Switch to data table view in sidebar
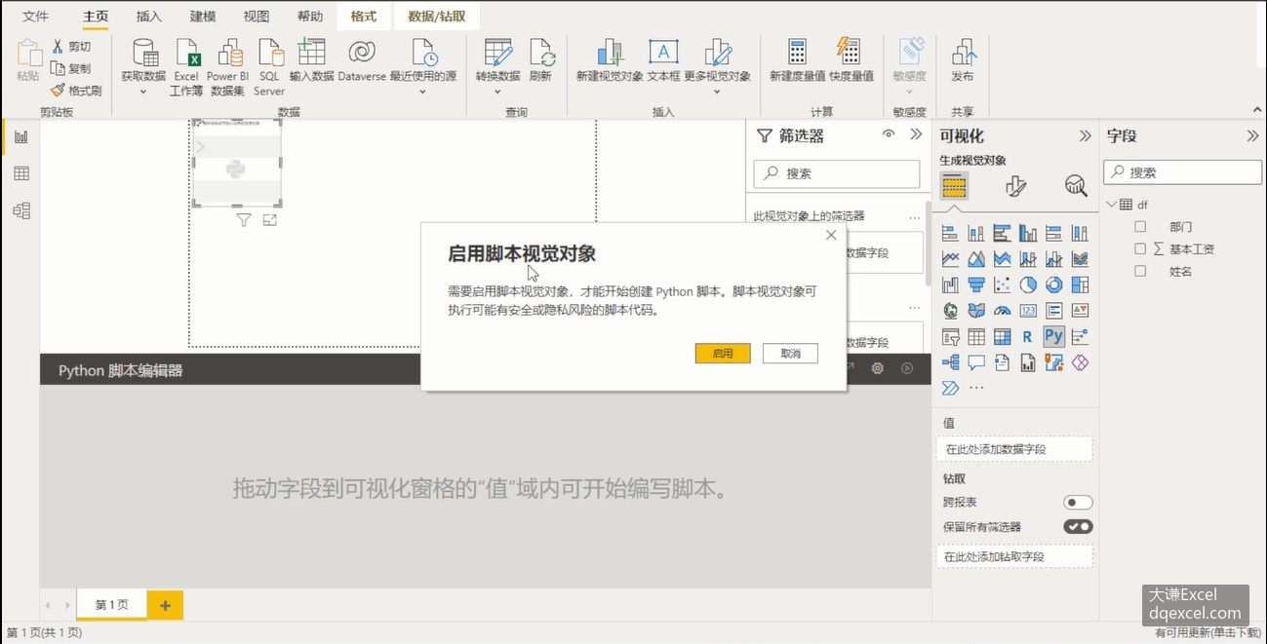The width and height of the screenshot is (1267, 644). point(21,173)
